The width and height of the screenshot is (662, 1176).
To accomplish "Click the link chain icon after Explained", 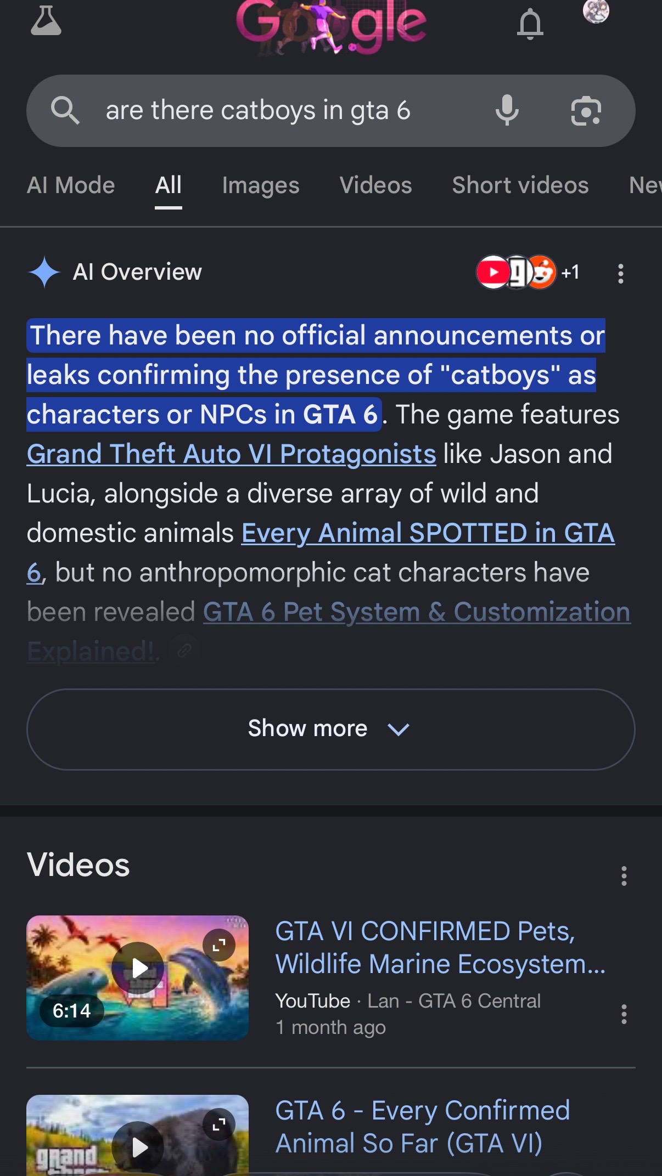I will [184, 651].
